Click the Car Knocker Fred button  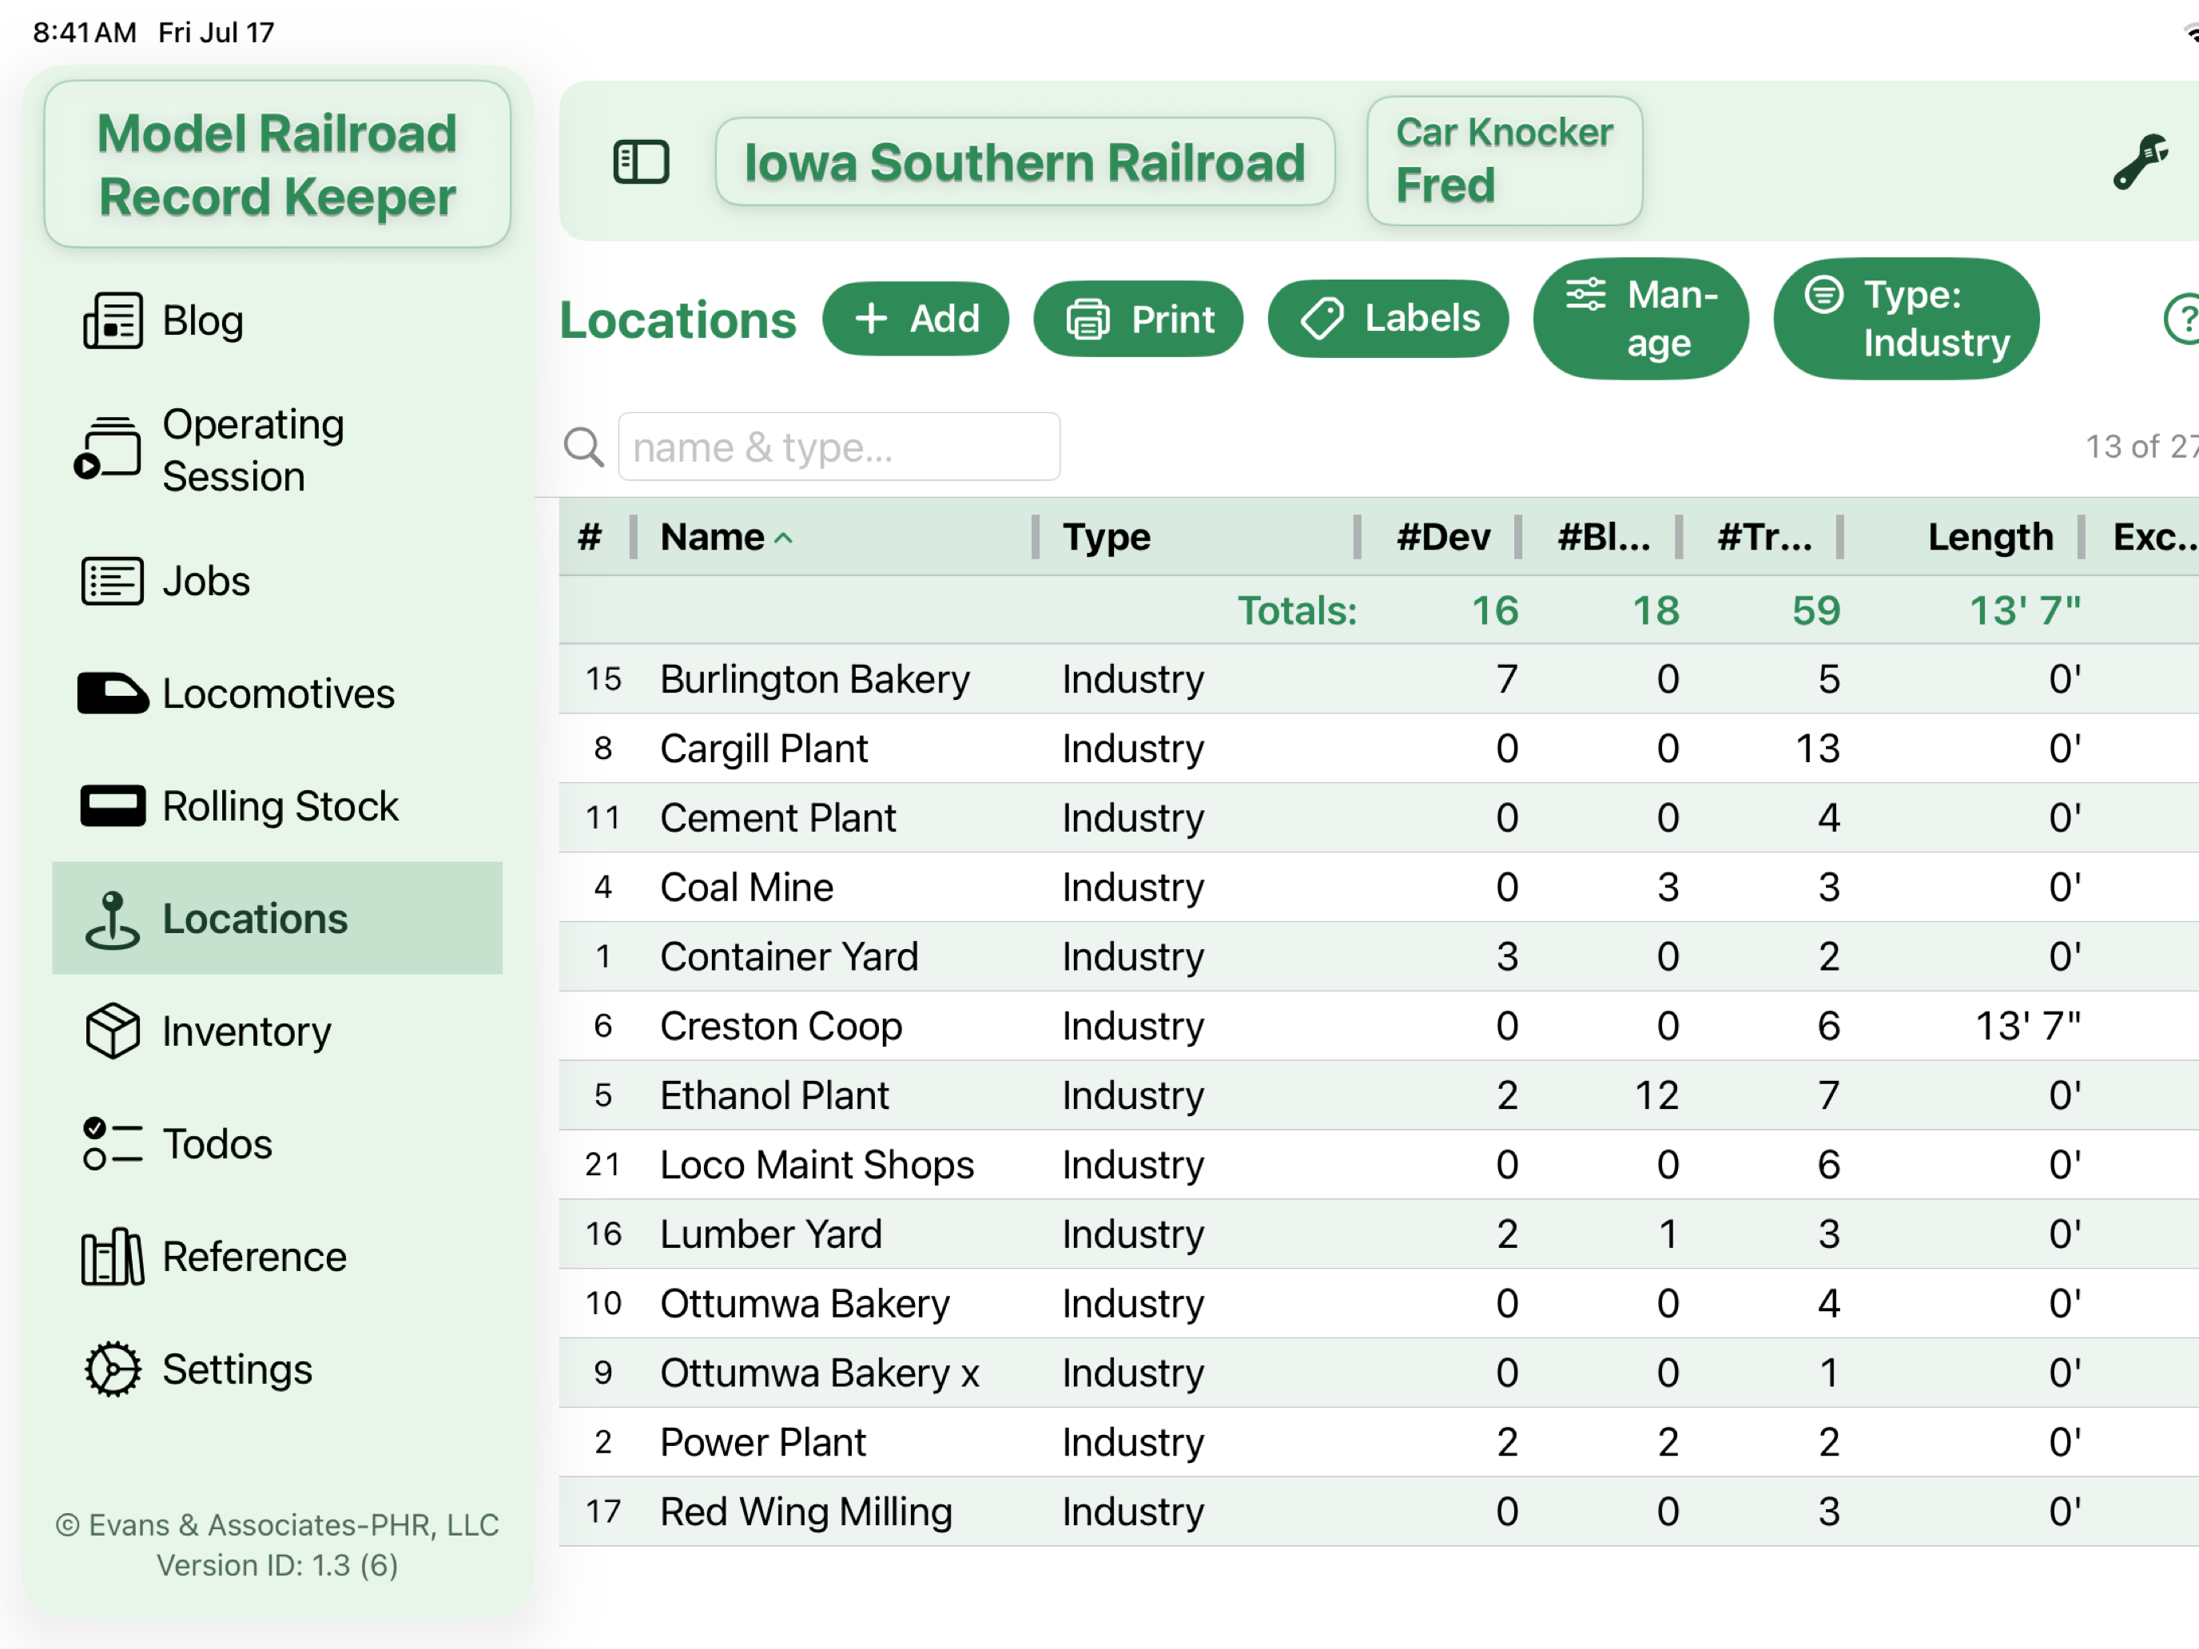pyautogui.click(x=1504, y=160)
